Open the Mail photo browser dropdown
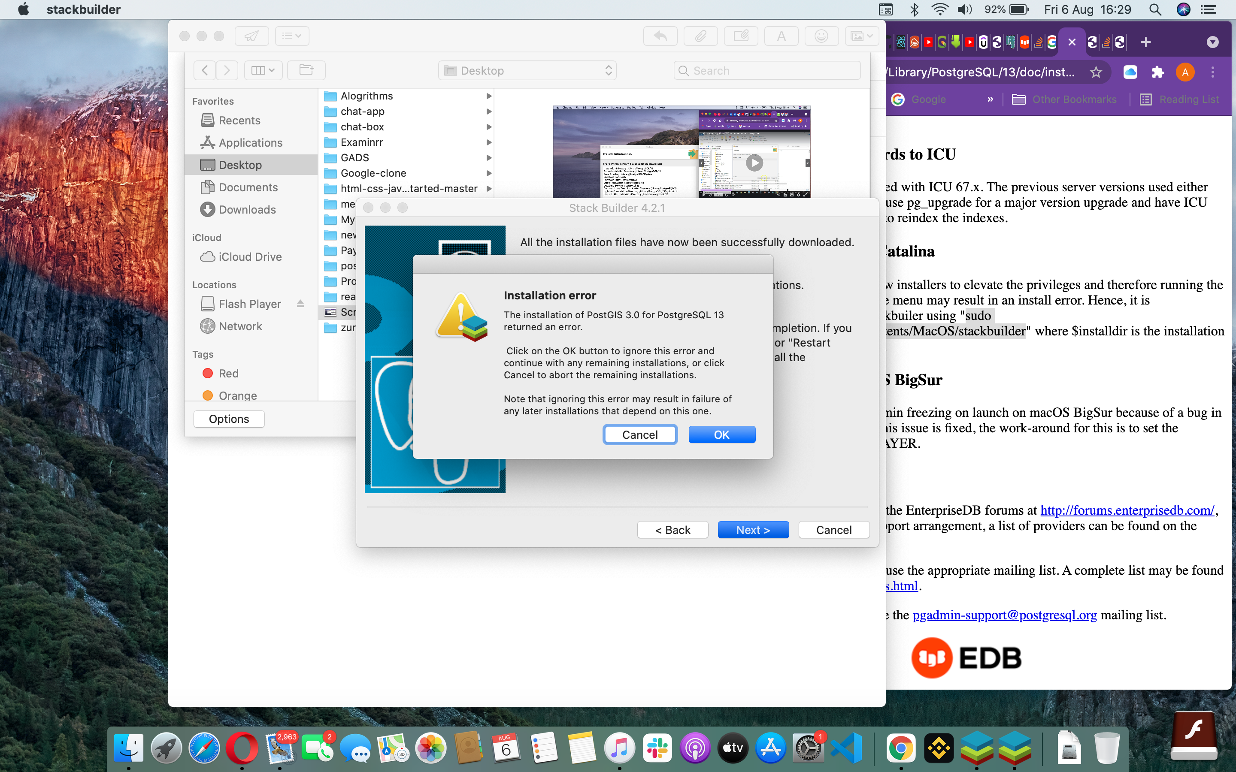The height and width of the screenshot is (772, 1236). click(862, 36)
